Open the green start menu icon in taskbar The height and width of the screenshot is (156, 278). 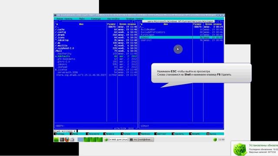(x=56, y=140)
